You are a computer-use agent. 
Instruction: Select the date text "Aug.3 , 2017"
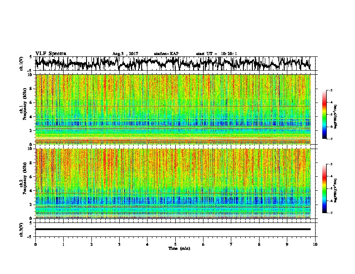[x=125, y=54]
